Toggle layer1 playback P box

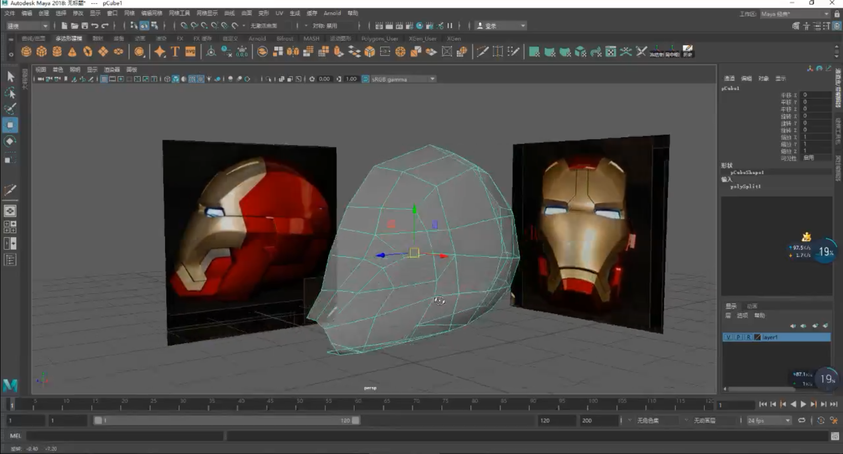coord(738,337)
